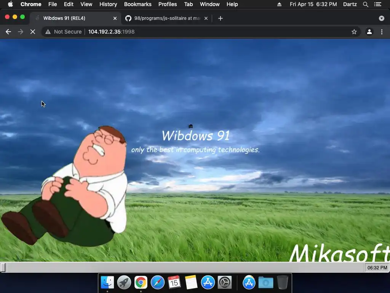
Task: Open the Chrome three-dot menu
Action: tap(382, 32)
